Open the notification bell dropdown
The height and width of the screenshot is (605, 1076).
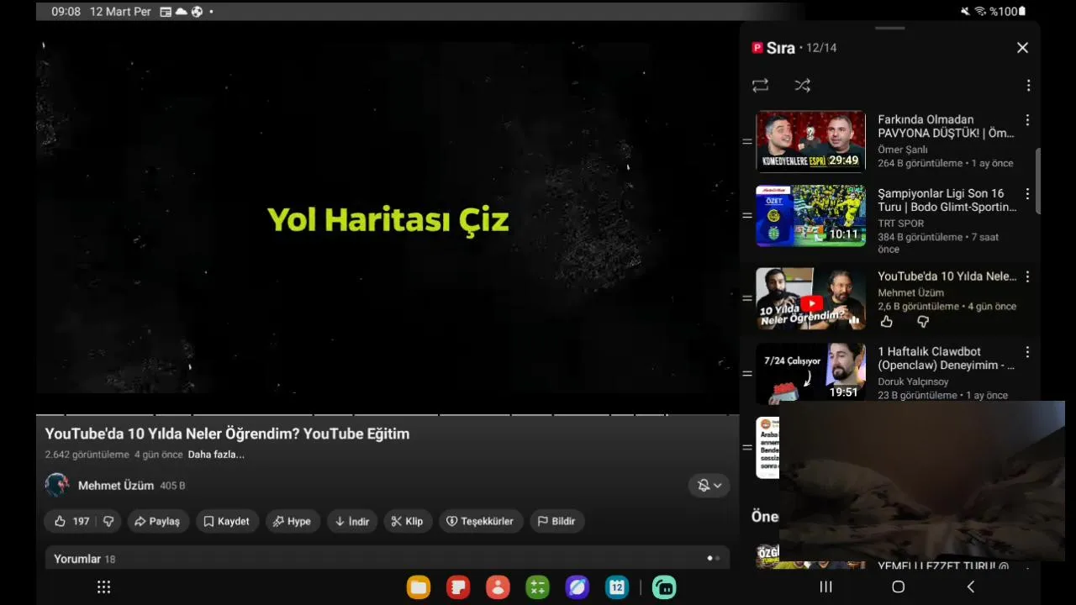click(709, 486)
